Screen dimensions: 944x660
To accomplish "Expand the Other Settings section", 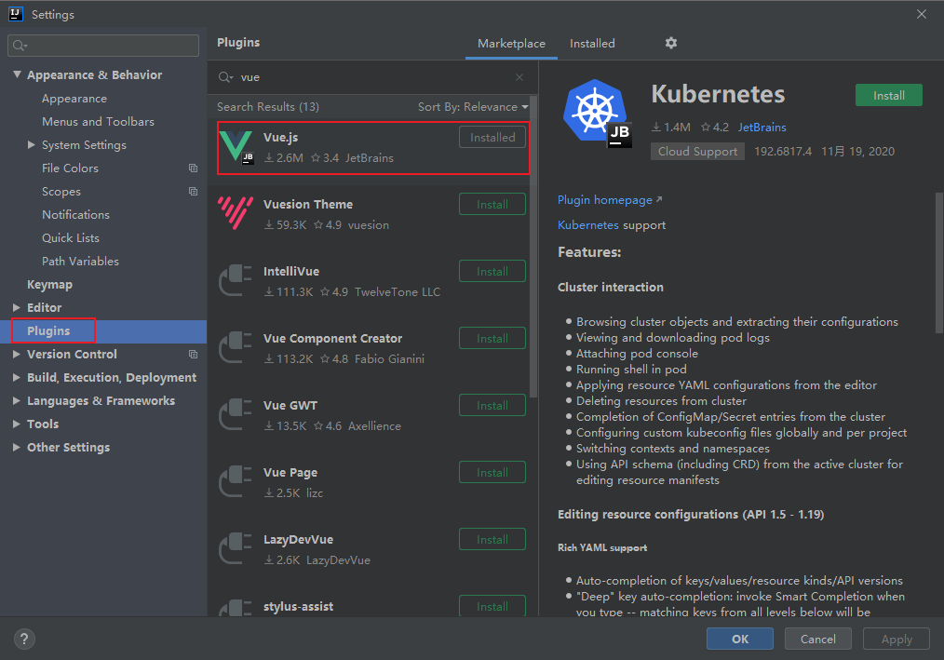I will (x=16, y=448).
